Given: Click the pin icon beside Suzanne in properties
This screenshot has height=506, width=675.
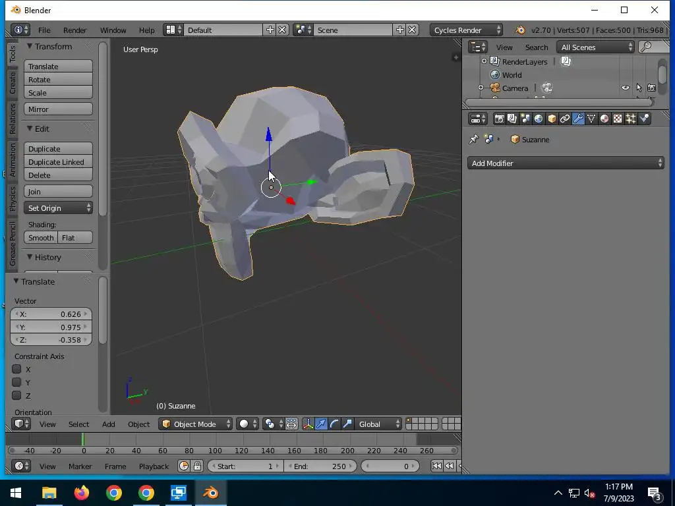Looking at the screenshot, I should [x=473, y=139].
